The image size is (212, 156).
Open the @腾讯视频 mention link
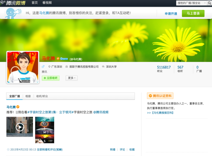point(101,112)
